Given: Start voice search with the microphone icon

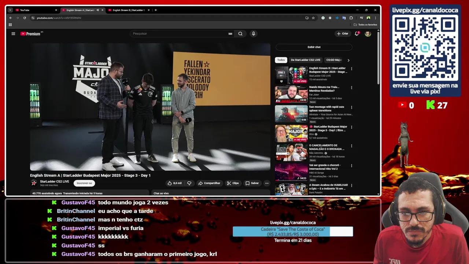Looking at the screenshot, I should 253,34.
